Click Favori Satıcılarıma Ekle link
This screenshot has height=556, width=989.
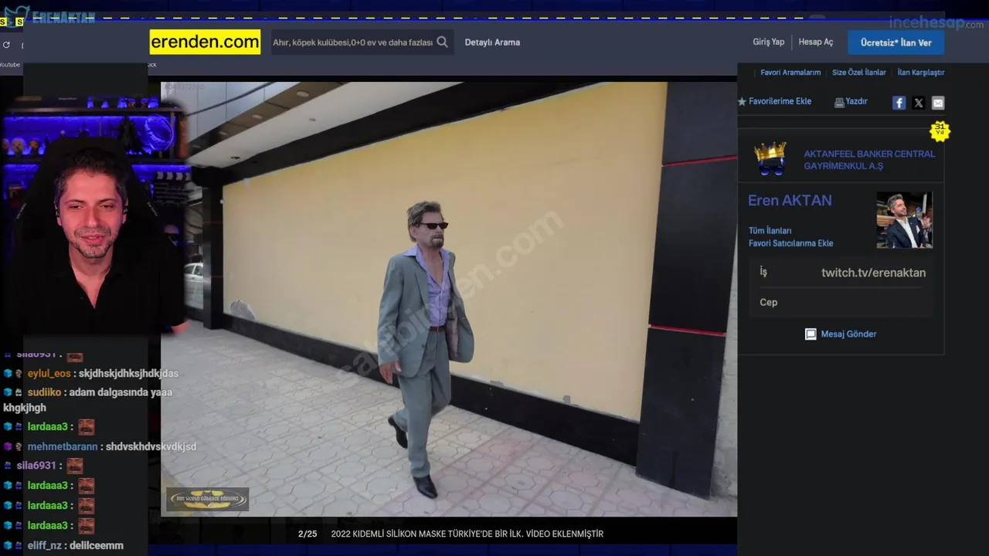[x=790, y=243]
